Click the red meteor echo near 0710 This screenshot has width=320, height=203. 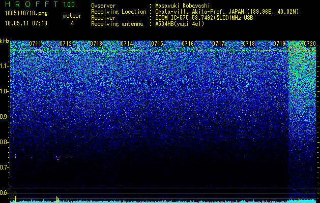[15, 157]
